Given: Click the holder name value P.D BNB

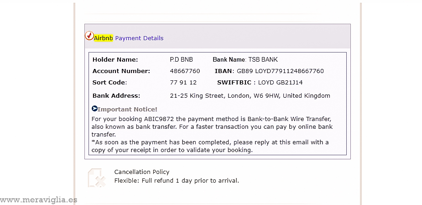Looking at the screenshot, I should tap(181, 59).
